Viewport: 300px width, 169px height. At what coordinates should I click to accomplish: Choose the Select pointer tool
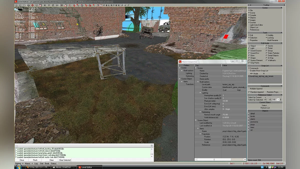pos(24,5)
